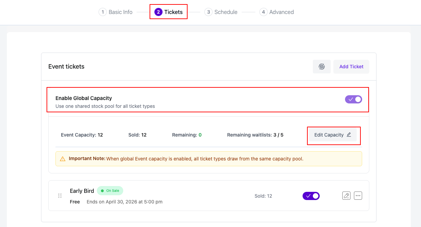This screenshot has width=421, height=227.
Task: Click the Early Bird drag handle dots
Action: (60, 196)
